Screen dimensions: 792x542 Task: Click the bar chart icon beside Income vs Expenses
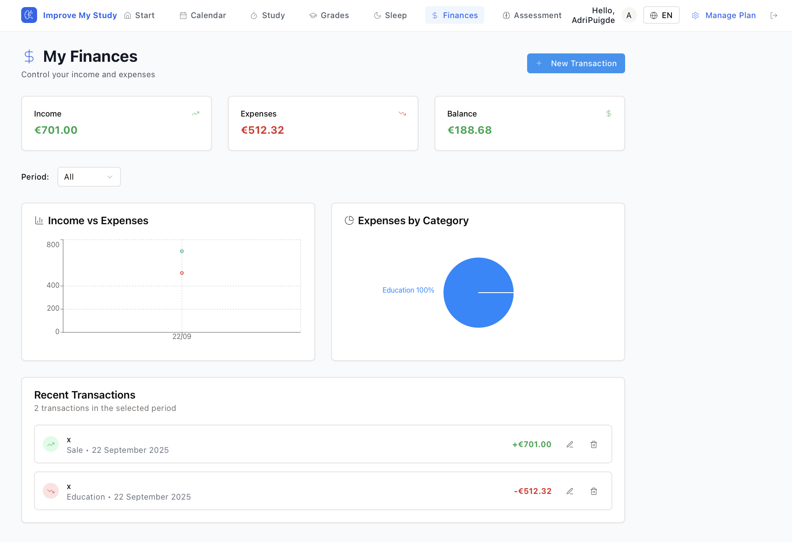(x=39, y=220)
